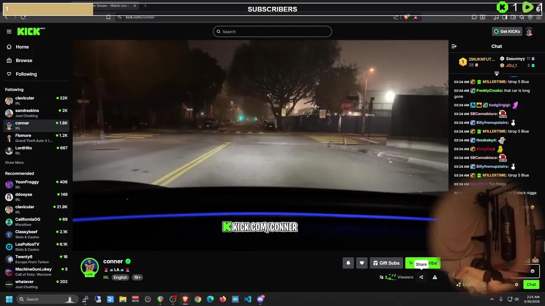The image size is (545, 306).
Task: Toggle follow heart button
Action: [362, 263]
